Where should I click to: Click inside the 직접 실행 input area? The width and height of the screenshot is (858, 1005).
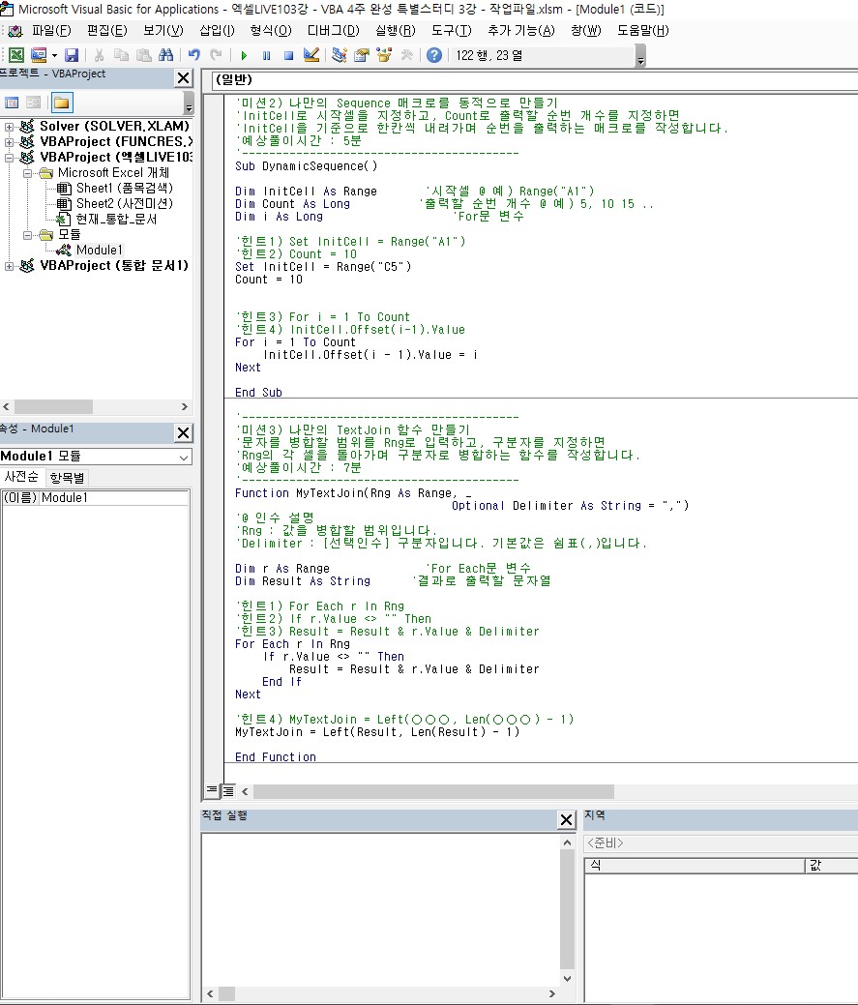(380, 910)
